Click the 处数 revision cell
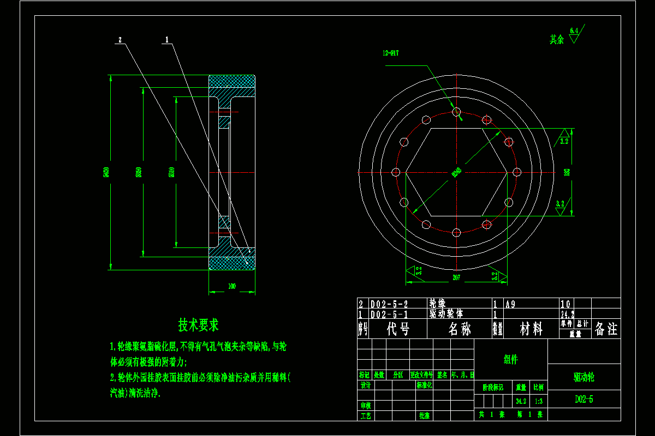This screenshot has width=655, height=436. click(x=379, y=375)
